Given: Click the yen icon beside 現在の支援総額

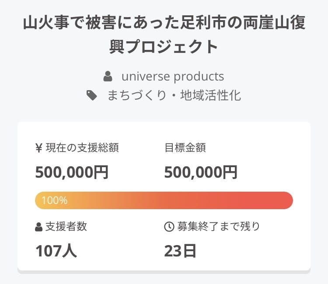Looking at the screenshot, I should click(x=38, y=148).
